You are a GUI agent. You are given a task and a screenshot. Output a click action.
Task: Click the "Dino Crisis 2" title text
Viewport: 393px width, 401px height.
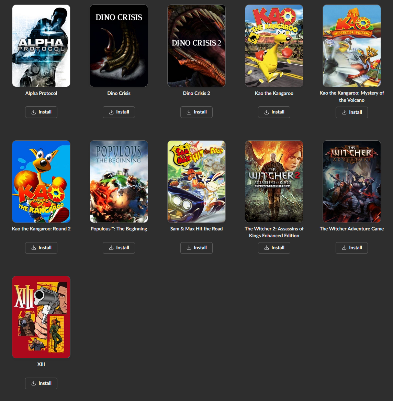[x=196, y=93]
